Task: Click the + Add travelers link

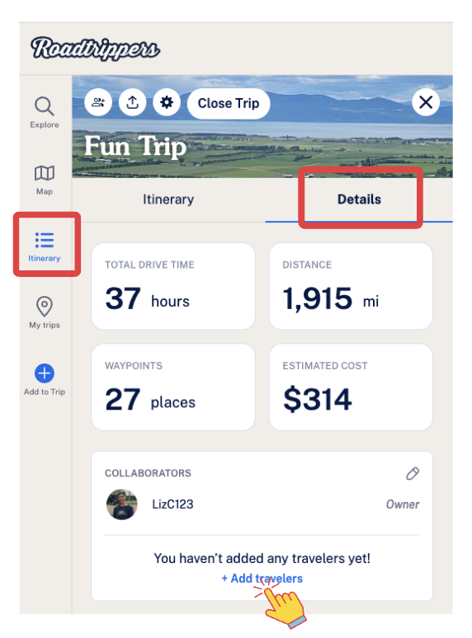Action: [x=262, y=578]
